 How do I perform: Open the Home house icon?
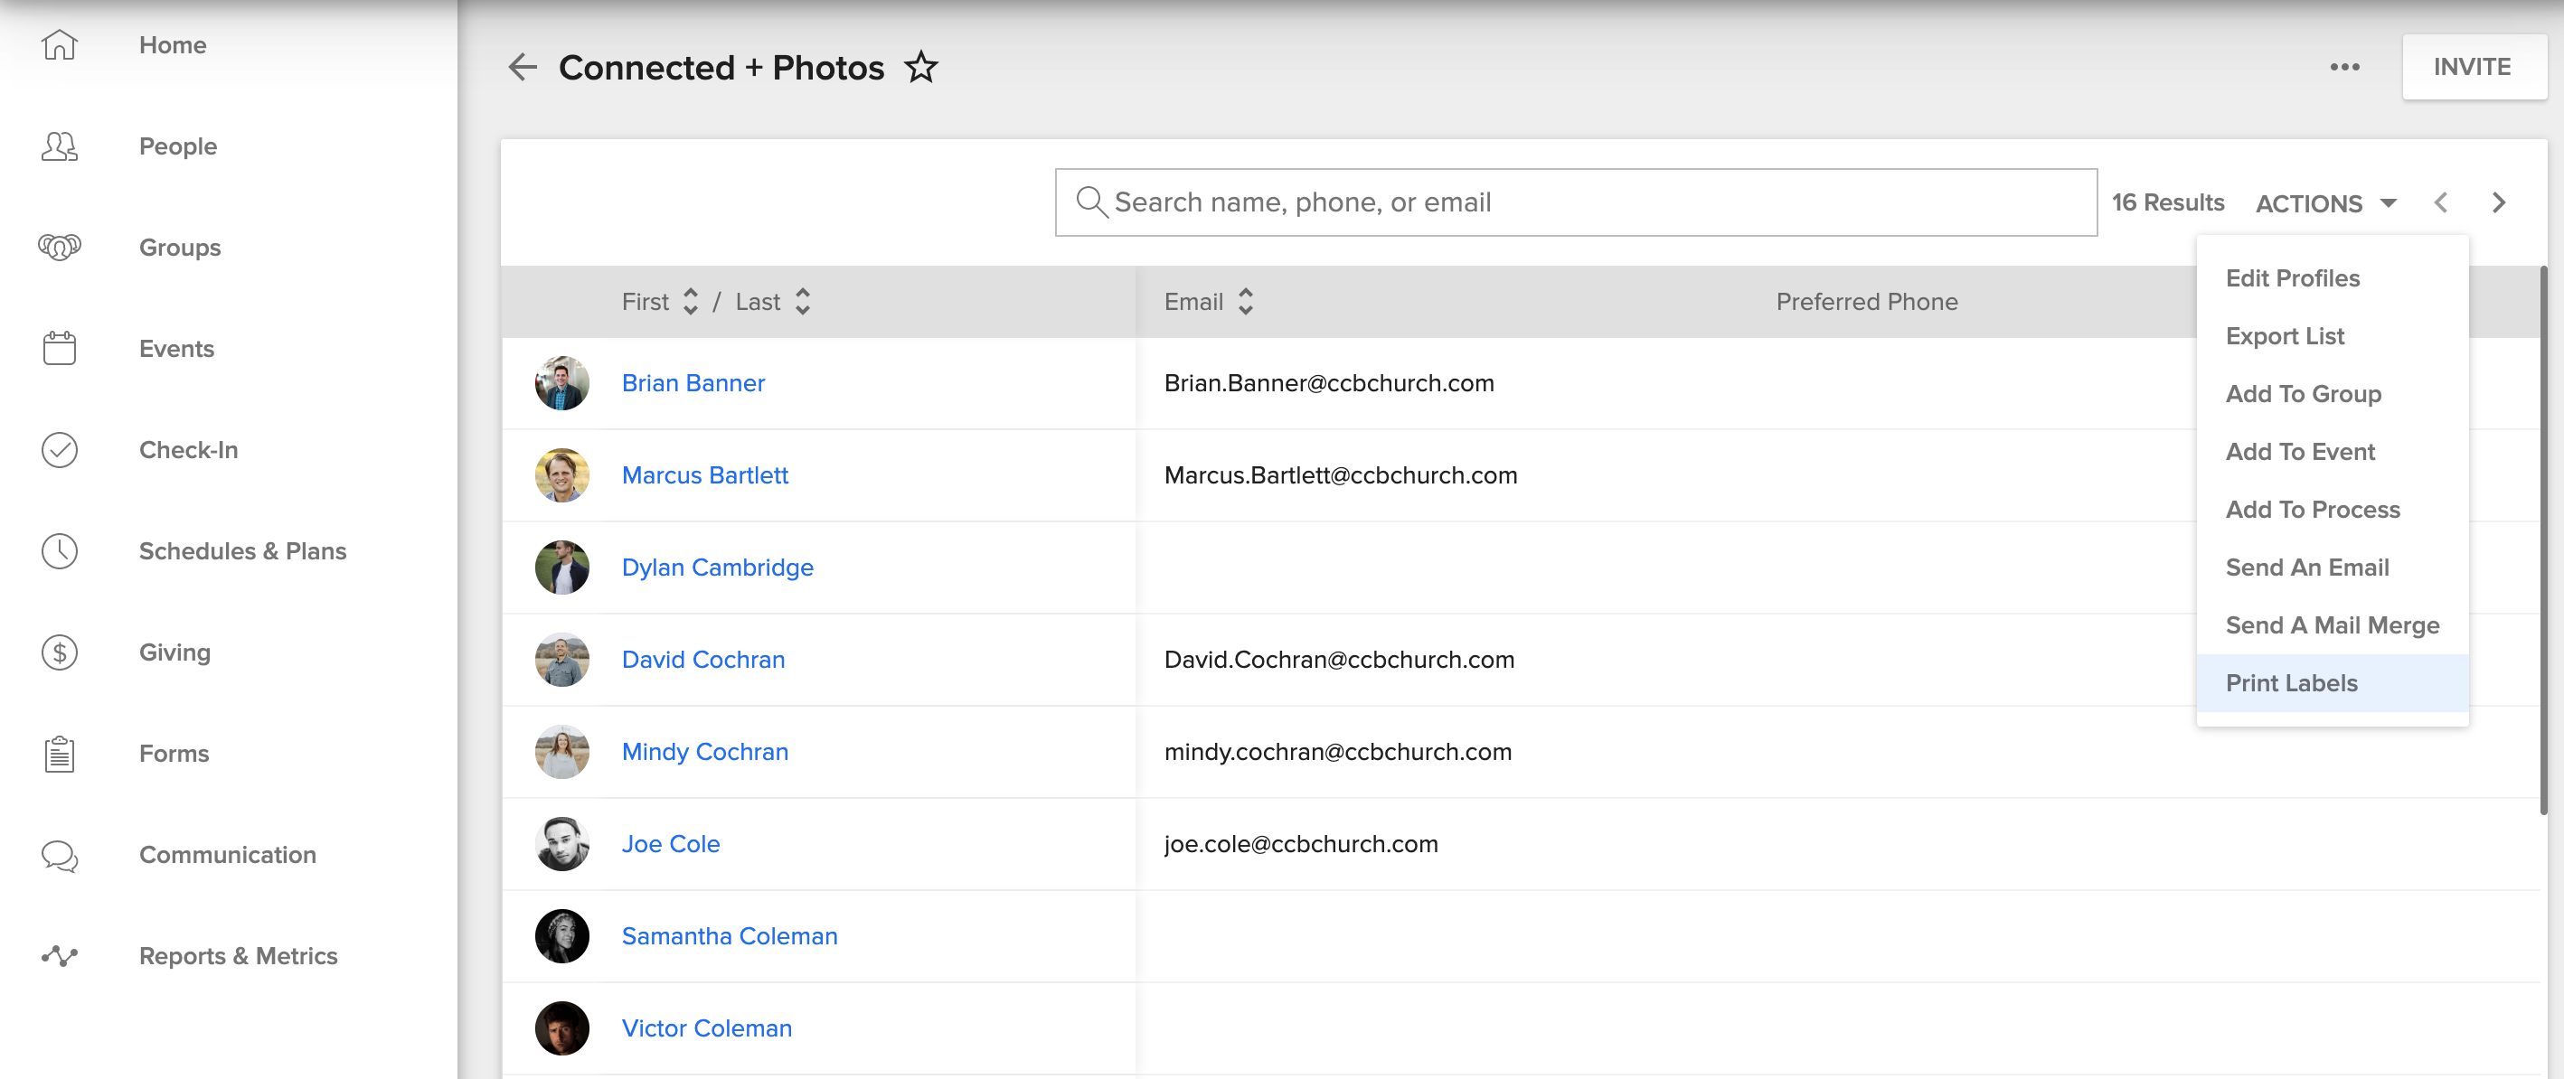tap(59, 45)
